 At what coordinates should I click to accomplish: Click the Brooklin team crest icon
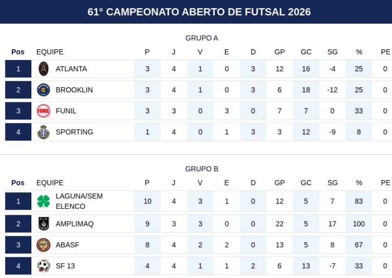pos(44,90)
